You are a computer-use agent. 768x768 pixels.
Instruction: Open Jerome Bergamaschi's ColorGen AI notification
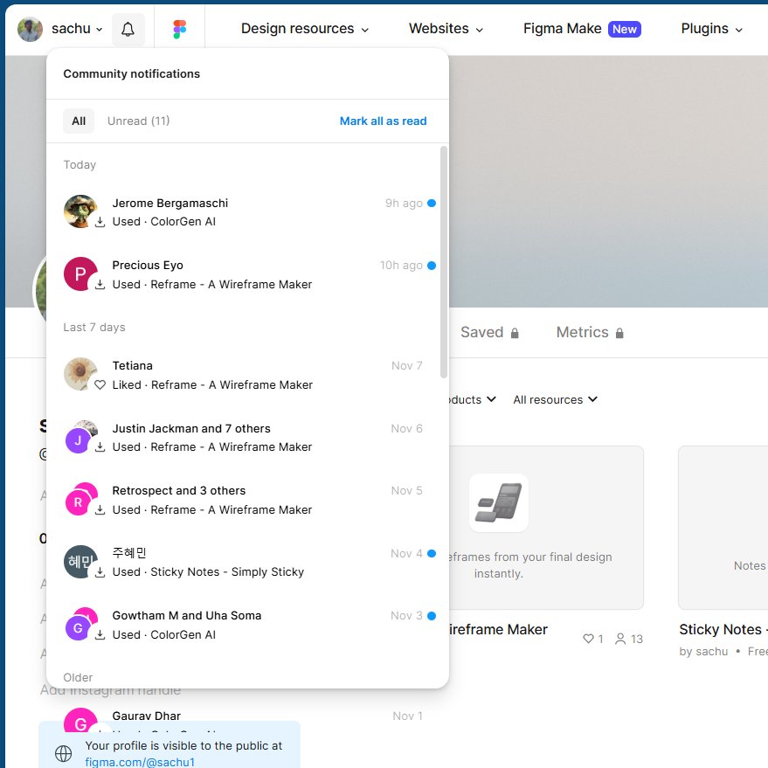coord(247,212)
